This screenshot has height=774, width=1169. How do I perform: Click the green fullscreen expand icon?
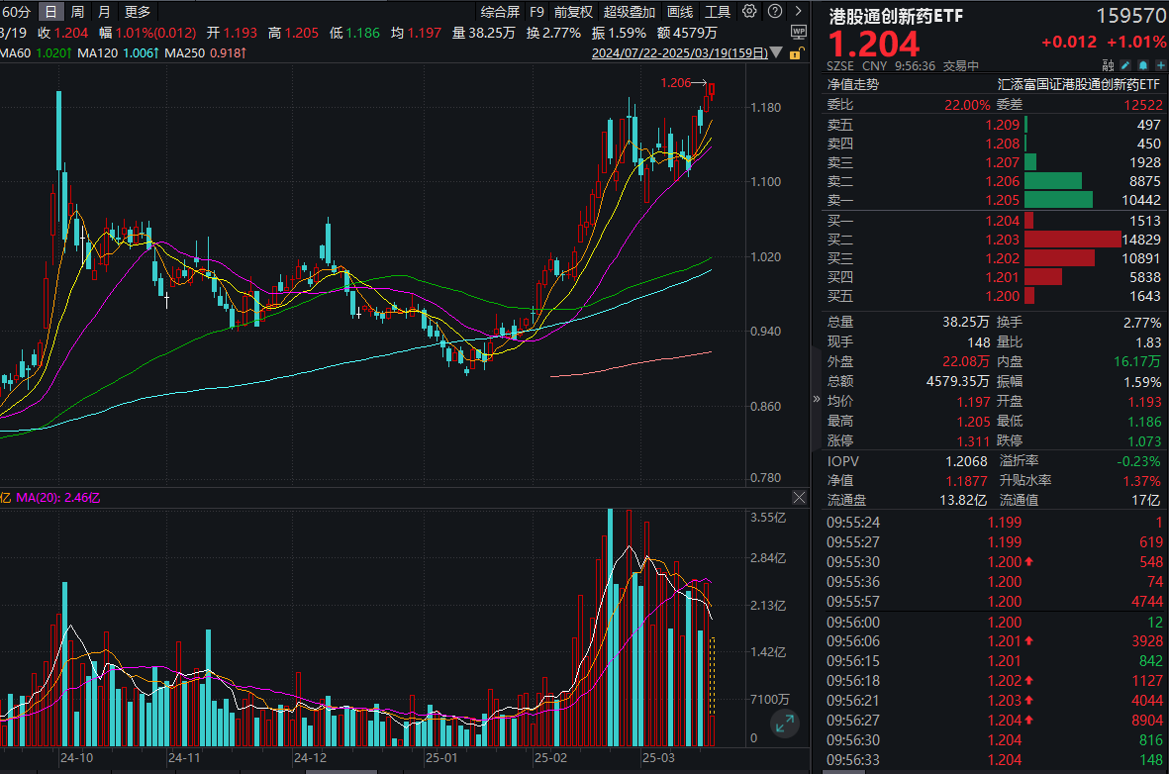click(786, 725)
